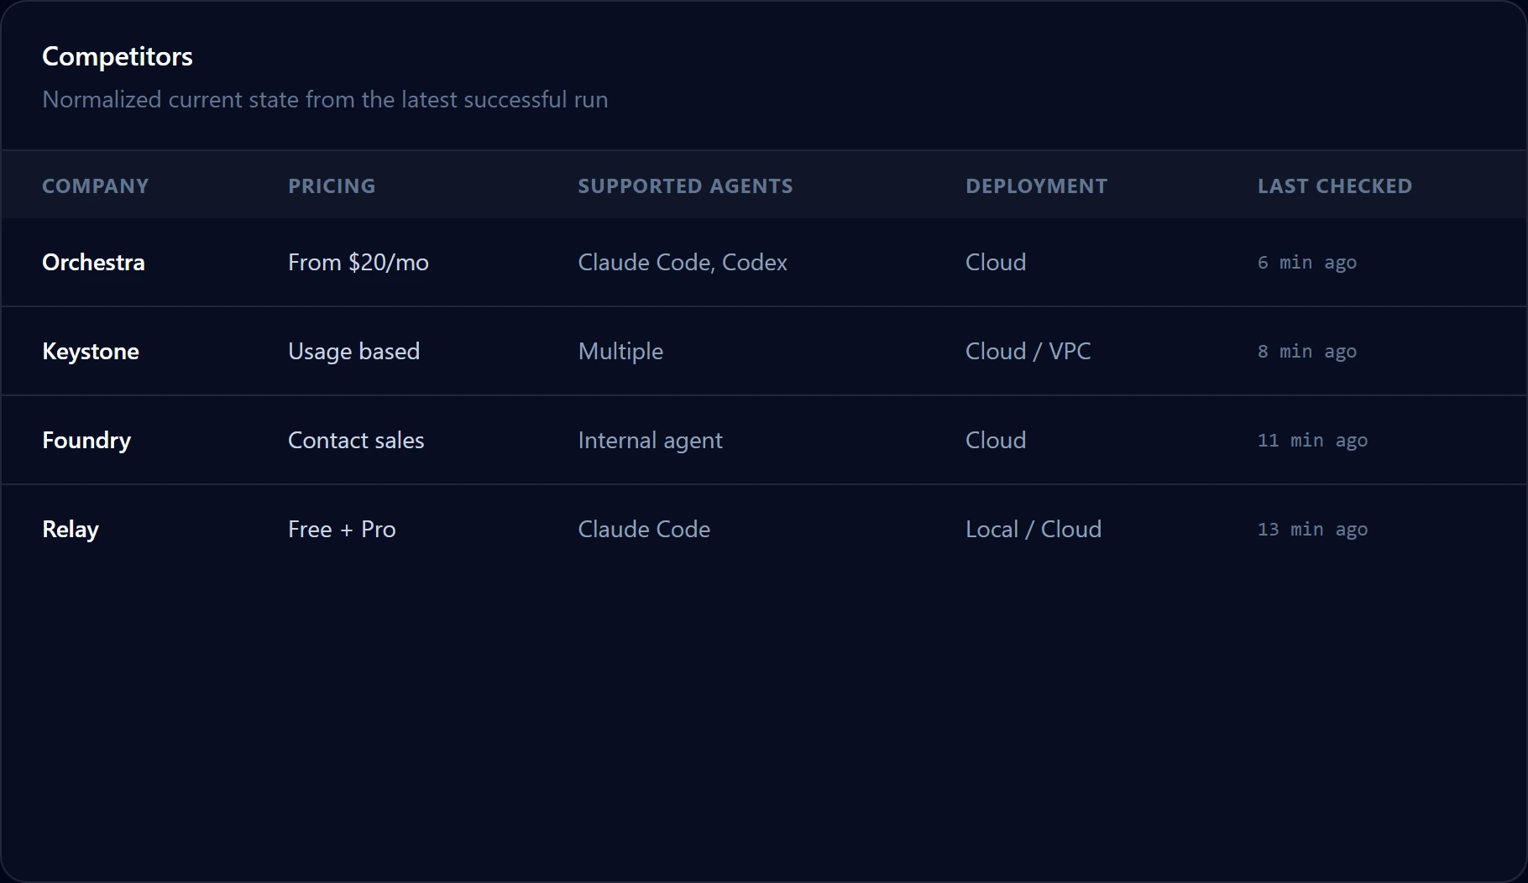Click the 'Cloud / VPC' deployment cell
Screen dimensions: 1528x883
1028,351
